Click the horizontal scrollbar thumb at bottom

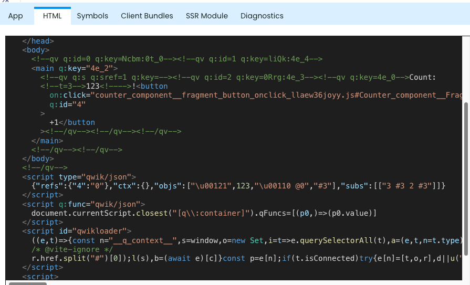[27, 283]
